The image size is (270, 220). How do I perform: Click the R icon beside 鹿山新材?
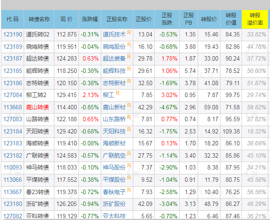pos(129,105)
